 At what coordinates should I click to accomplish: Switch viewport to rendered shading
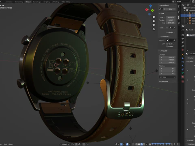(x=144, y=144)
